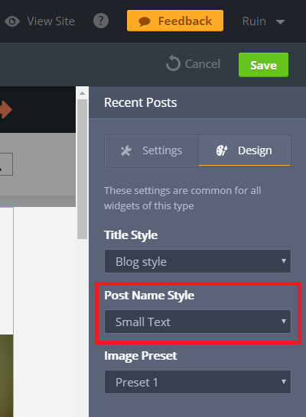The width and height of the screenshot is (306, 417).
Task: Click the green Save button
Action: (263, 65)
